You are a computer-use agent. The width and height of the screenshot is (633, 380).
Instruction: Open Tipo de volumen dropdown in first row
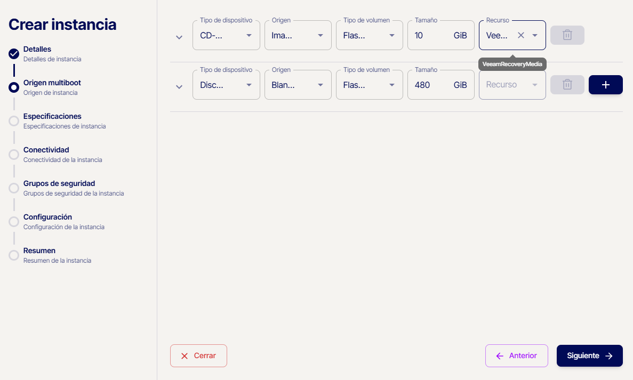pos(369,35)
